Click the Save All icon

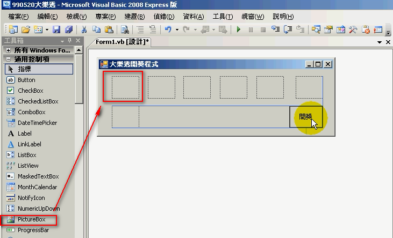(x=69, y=29)
